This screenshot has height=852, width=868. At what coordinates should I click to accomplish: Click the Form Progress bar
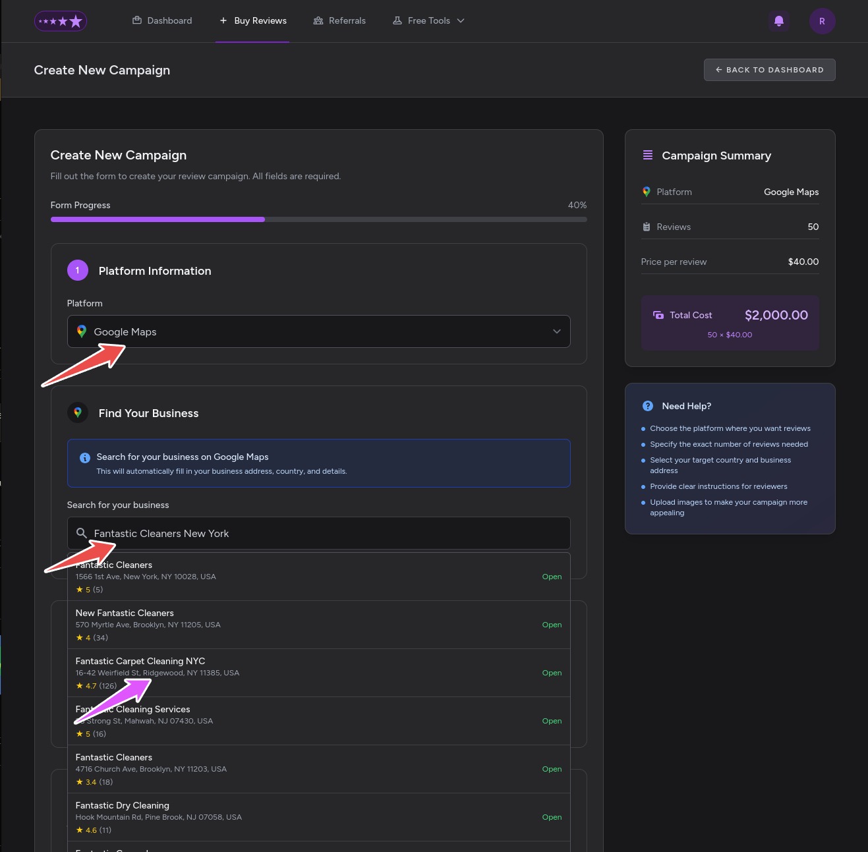pos(318,219)
